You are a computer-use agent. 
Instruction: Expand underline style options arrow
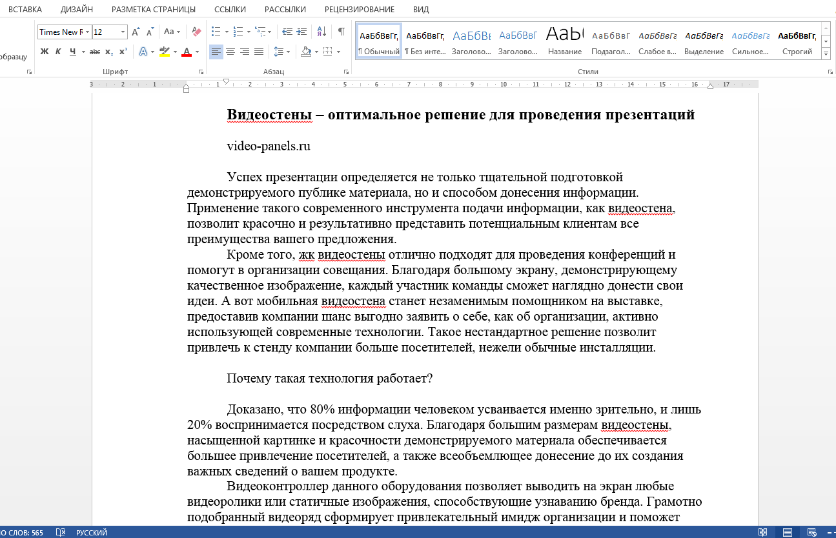[83, 52]
